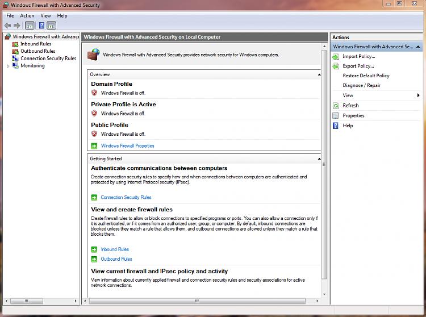
Task: Open the View menu in menu bar
Action: pos(45,16)
